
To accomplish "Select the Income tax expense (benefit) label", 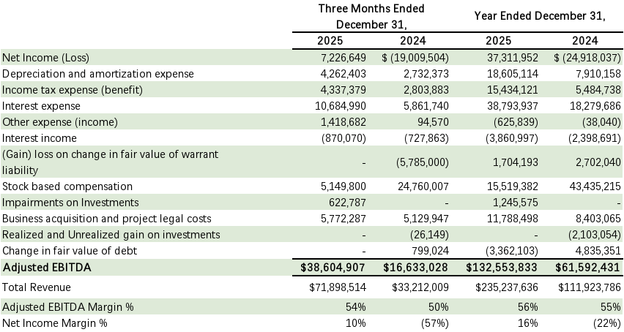I will coord(81,89).
